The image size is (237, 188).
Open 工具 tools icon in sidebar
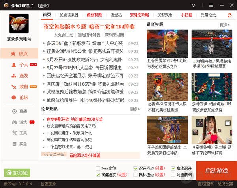[x=14, y=133]
